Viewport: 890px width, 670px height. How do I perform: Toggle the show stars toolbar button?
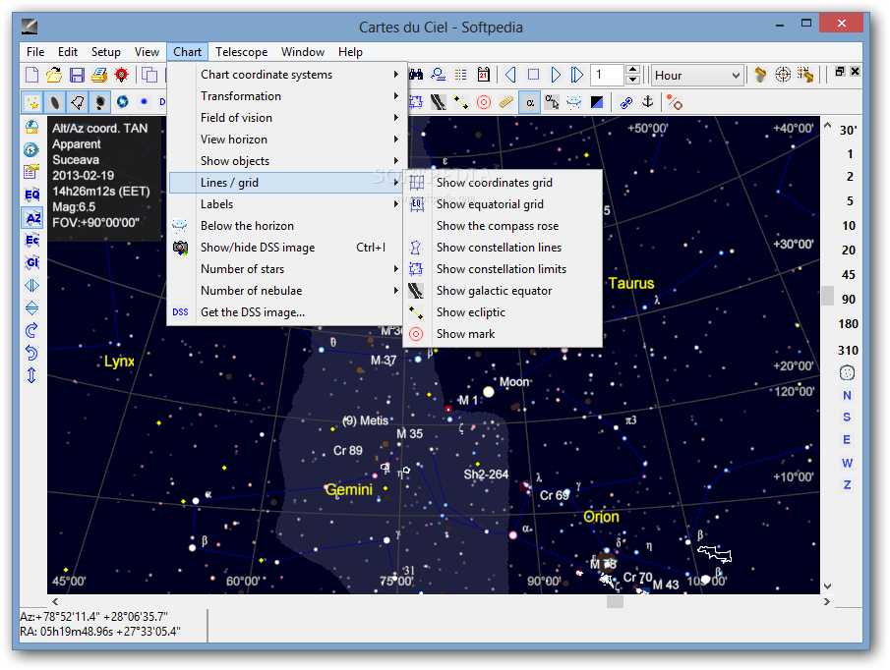[x=32, y=102]
